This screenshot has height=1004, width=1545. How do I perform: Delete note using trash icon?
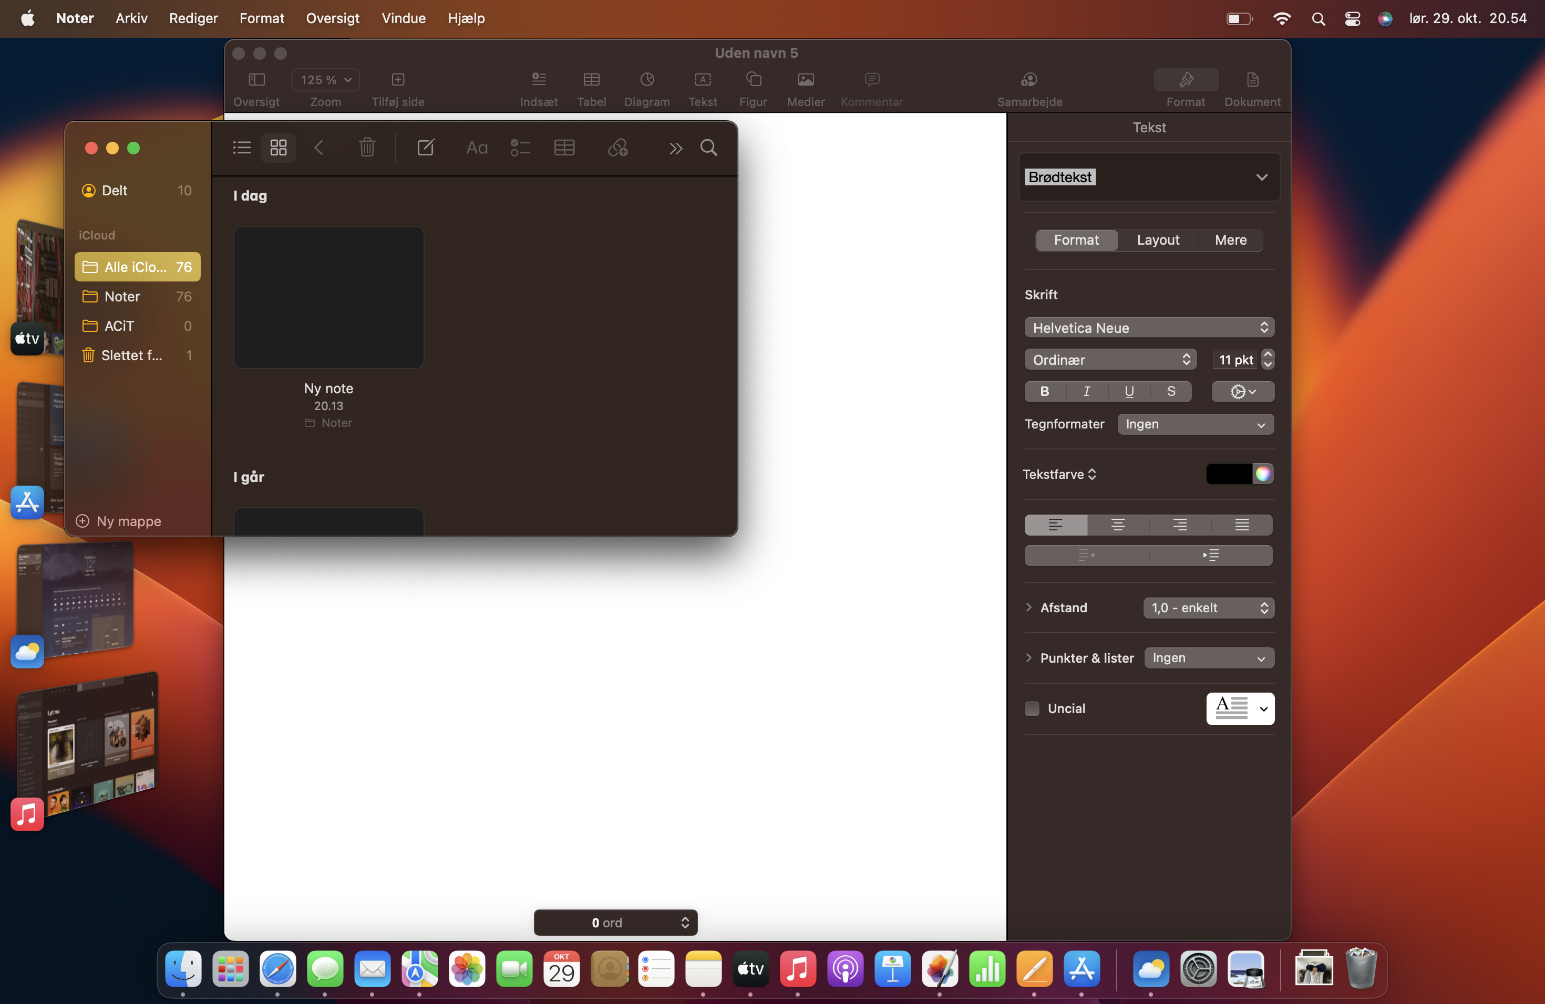coord(367,148)
